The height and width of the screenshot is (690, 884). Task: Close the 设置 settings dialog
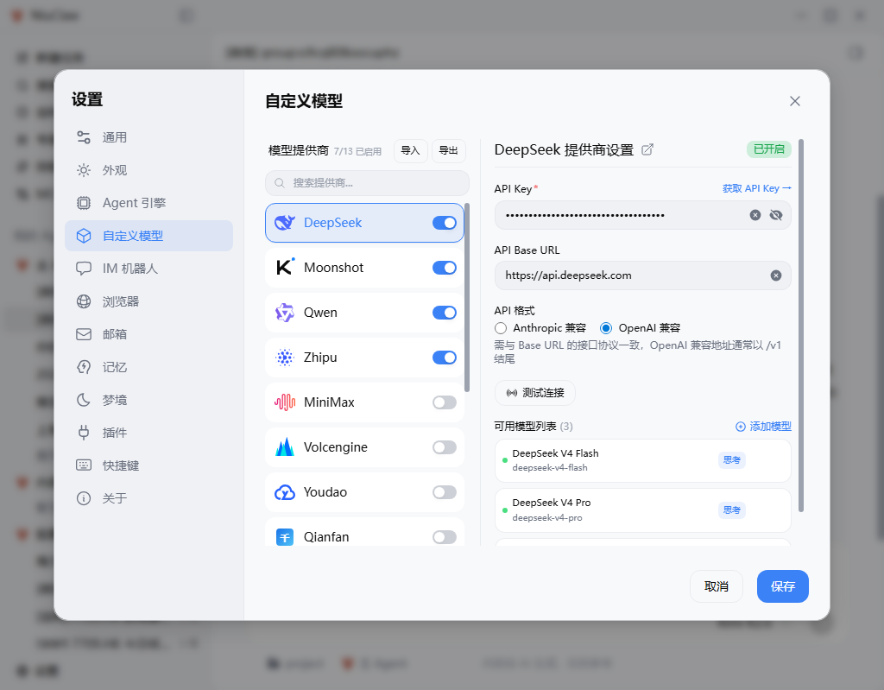[795, 101]
